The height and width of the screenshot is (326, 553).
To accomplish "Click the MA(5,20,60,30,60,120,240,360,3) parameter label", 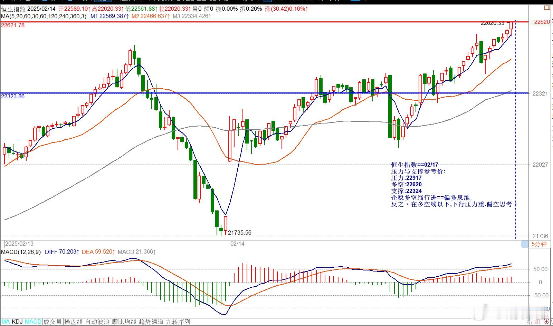I will coord(44,16).
